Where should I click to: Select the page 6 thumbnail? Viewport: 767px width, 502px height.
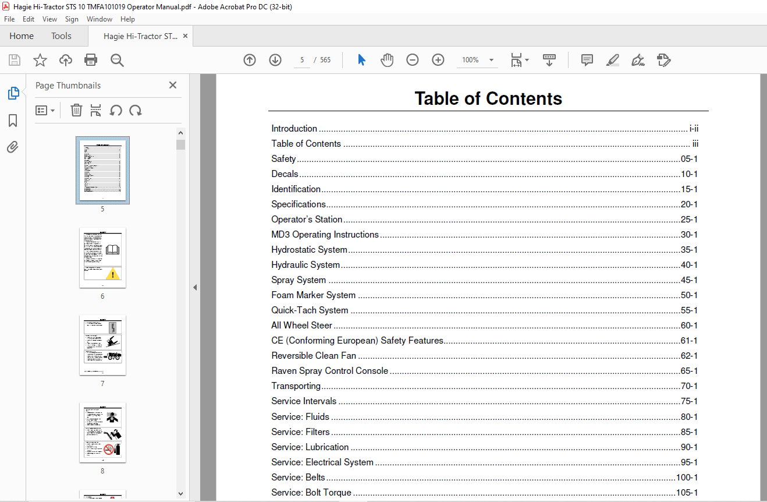pyautogui.click(x=103, y=257)
